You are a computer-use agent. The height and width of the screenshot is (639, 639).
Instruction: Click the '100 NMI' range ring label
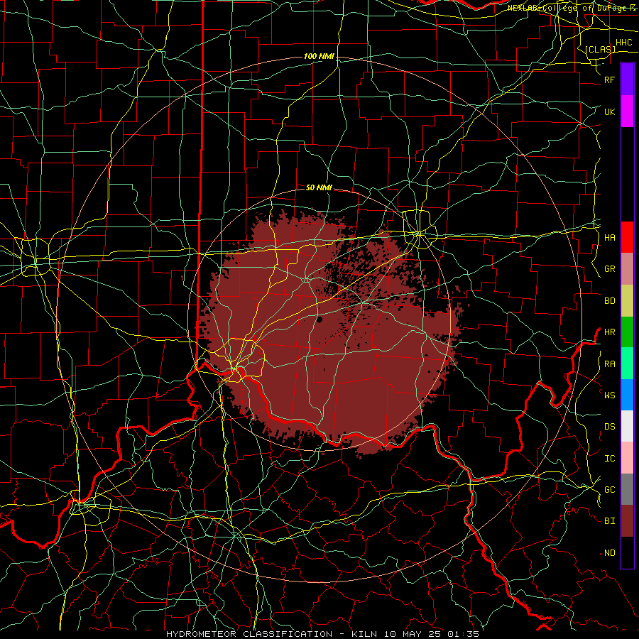[319, 56]
